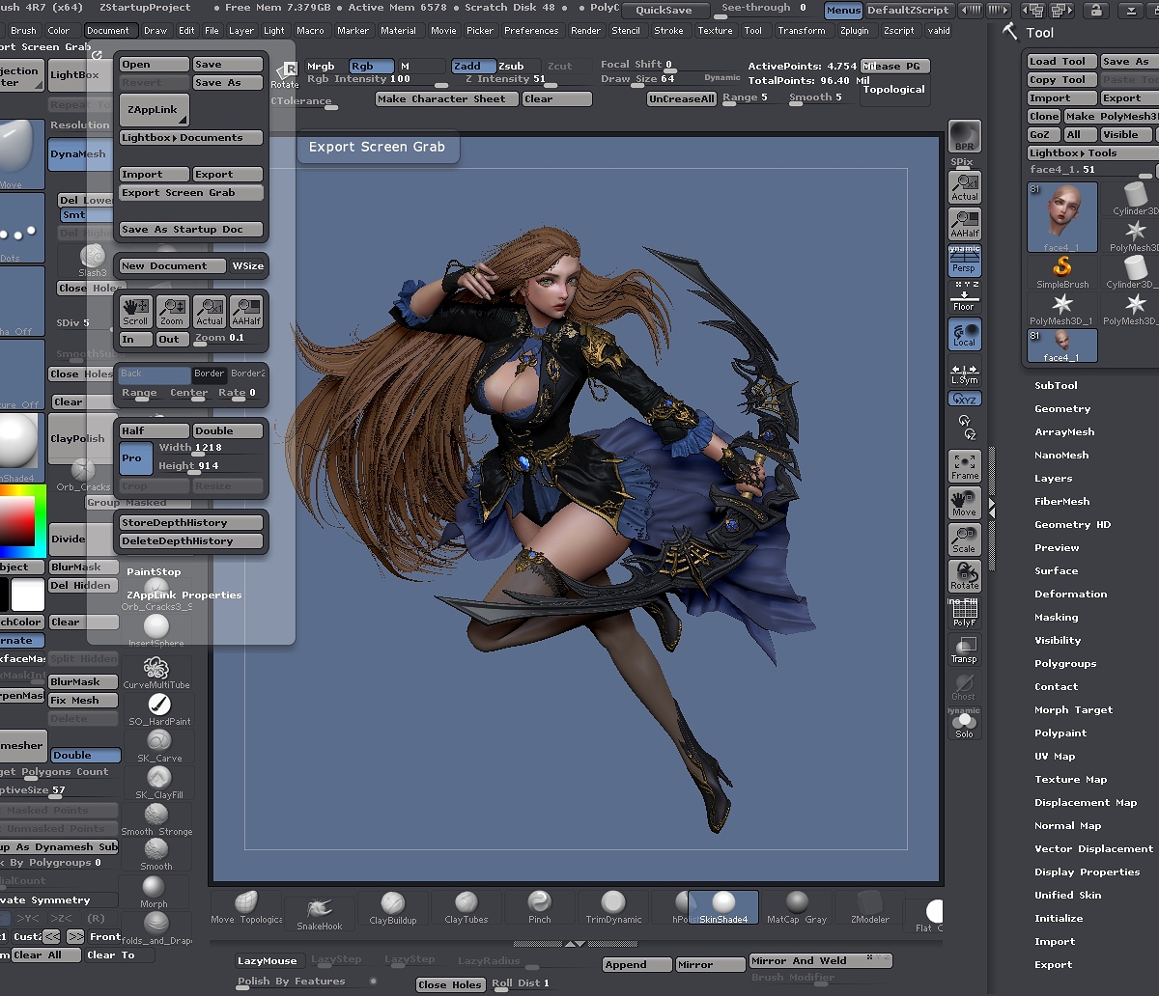This screenshot has height=996, width=1159.
Task: Expand the ArrayMesh section
Action: pos(1064,431)
